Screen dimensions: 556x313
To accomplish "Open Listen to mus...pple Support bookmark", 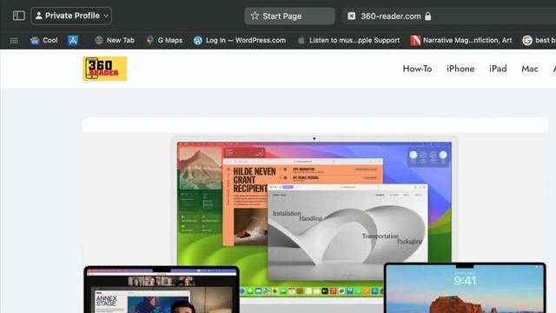I will tap(349, 41).
